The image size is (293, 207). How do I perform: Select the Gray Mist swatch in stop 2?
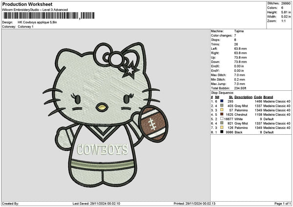pos(222,105)
